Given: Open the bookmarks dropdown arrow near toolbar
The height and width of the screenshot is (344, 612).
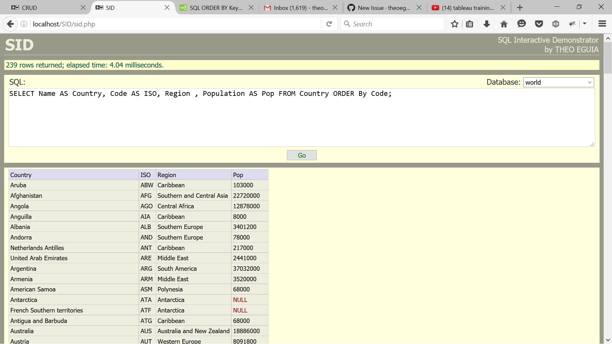Looking at the screenshot, I should point(585,24).
